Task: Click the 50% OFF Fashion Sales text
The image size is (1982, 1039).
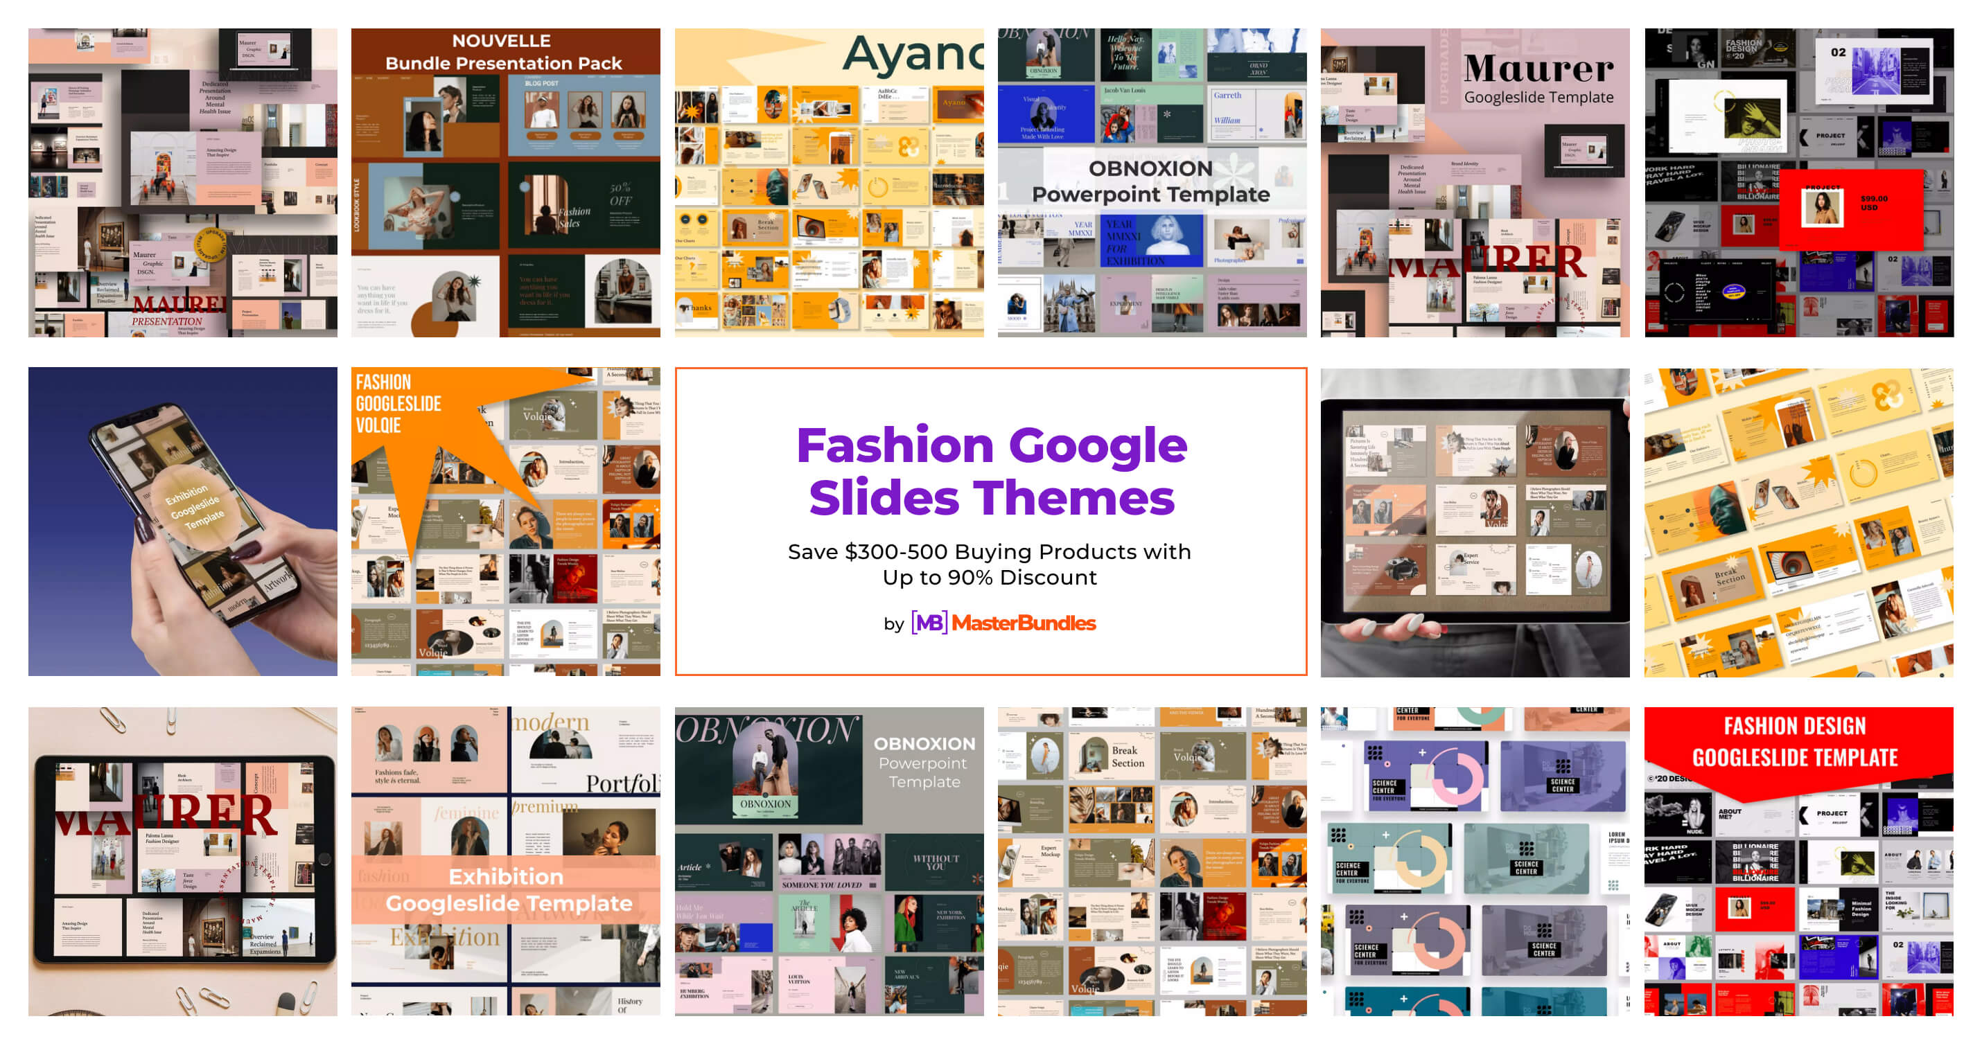Action: coord(621,193)
